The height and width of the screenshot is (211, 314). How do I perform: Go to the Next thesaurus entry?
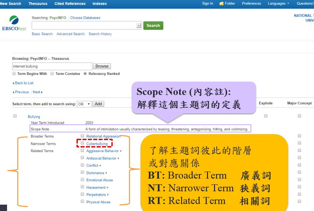[x=38, y=92]
